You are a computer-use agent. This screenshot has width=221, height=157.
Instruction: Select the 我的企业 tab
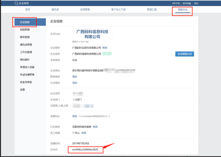(x=183, y=9)
